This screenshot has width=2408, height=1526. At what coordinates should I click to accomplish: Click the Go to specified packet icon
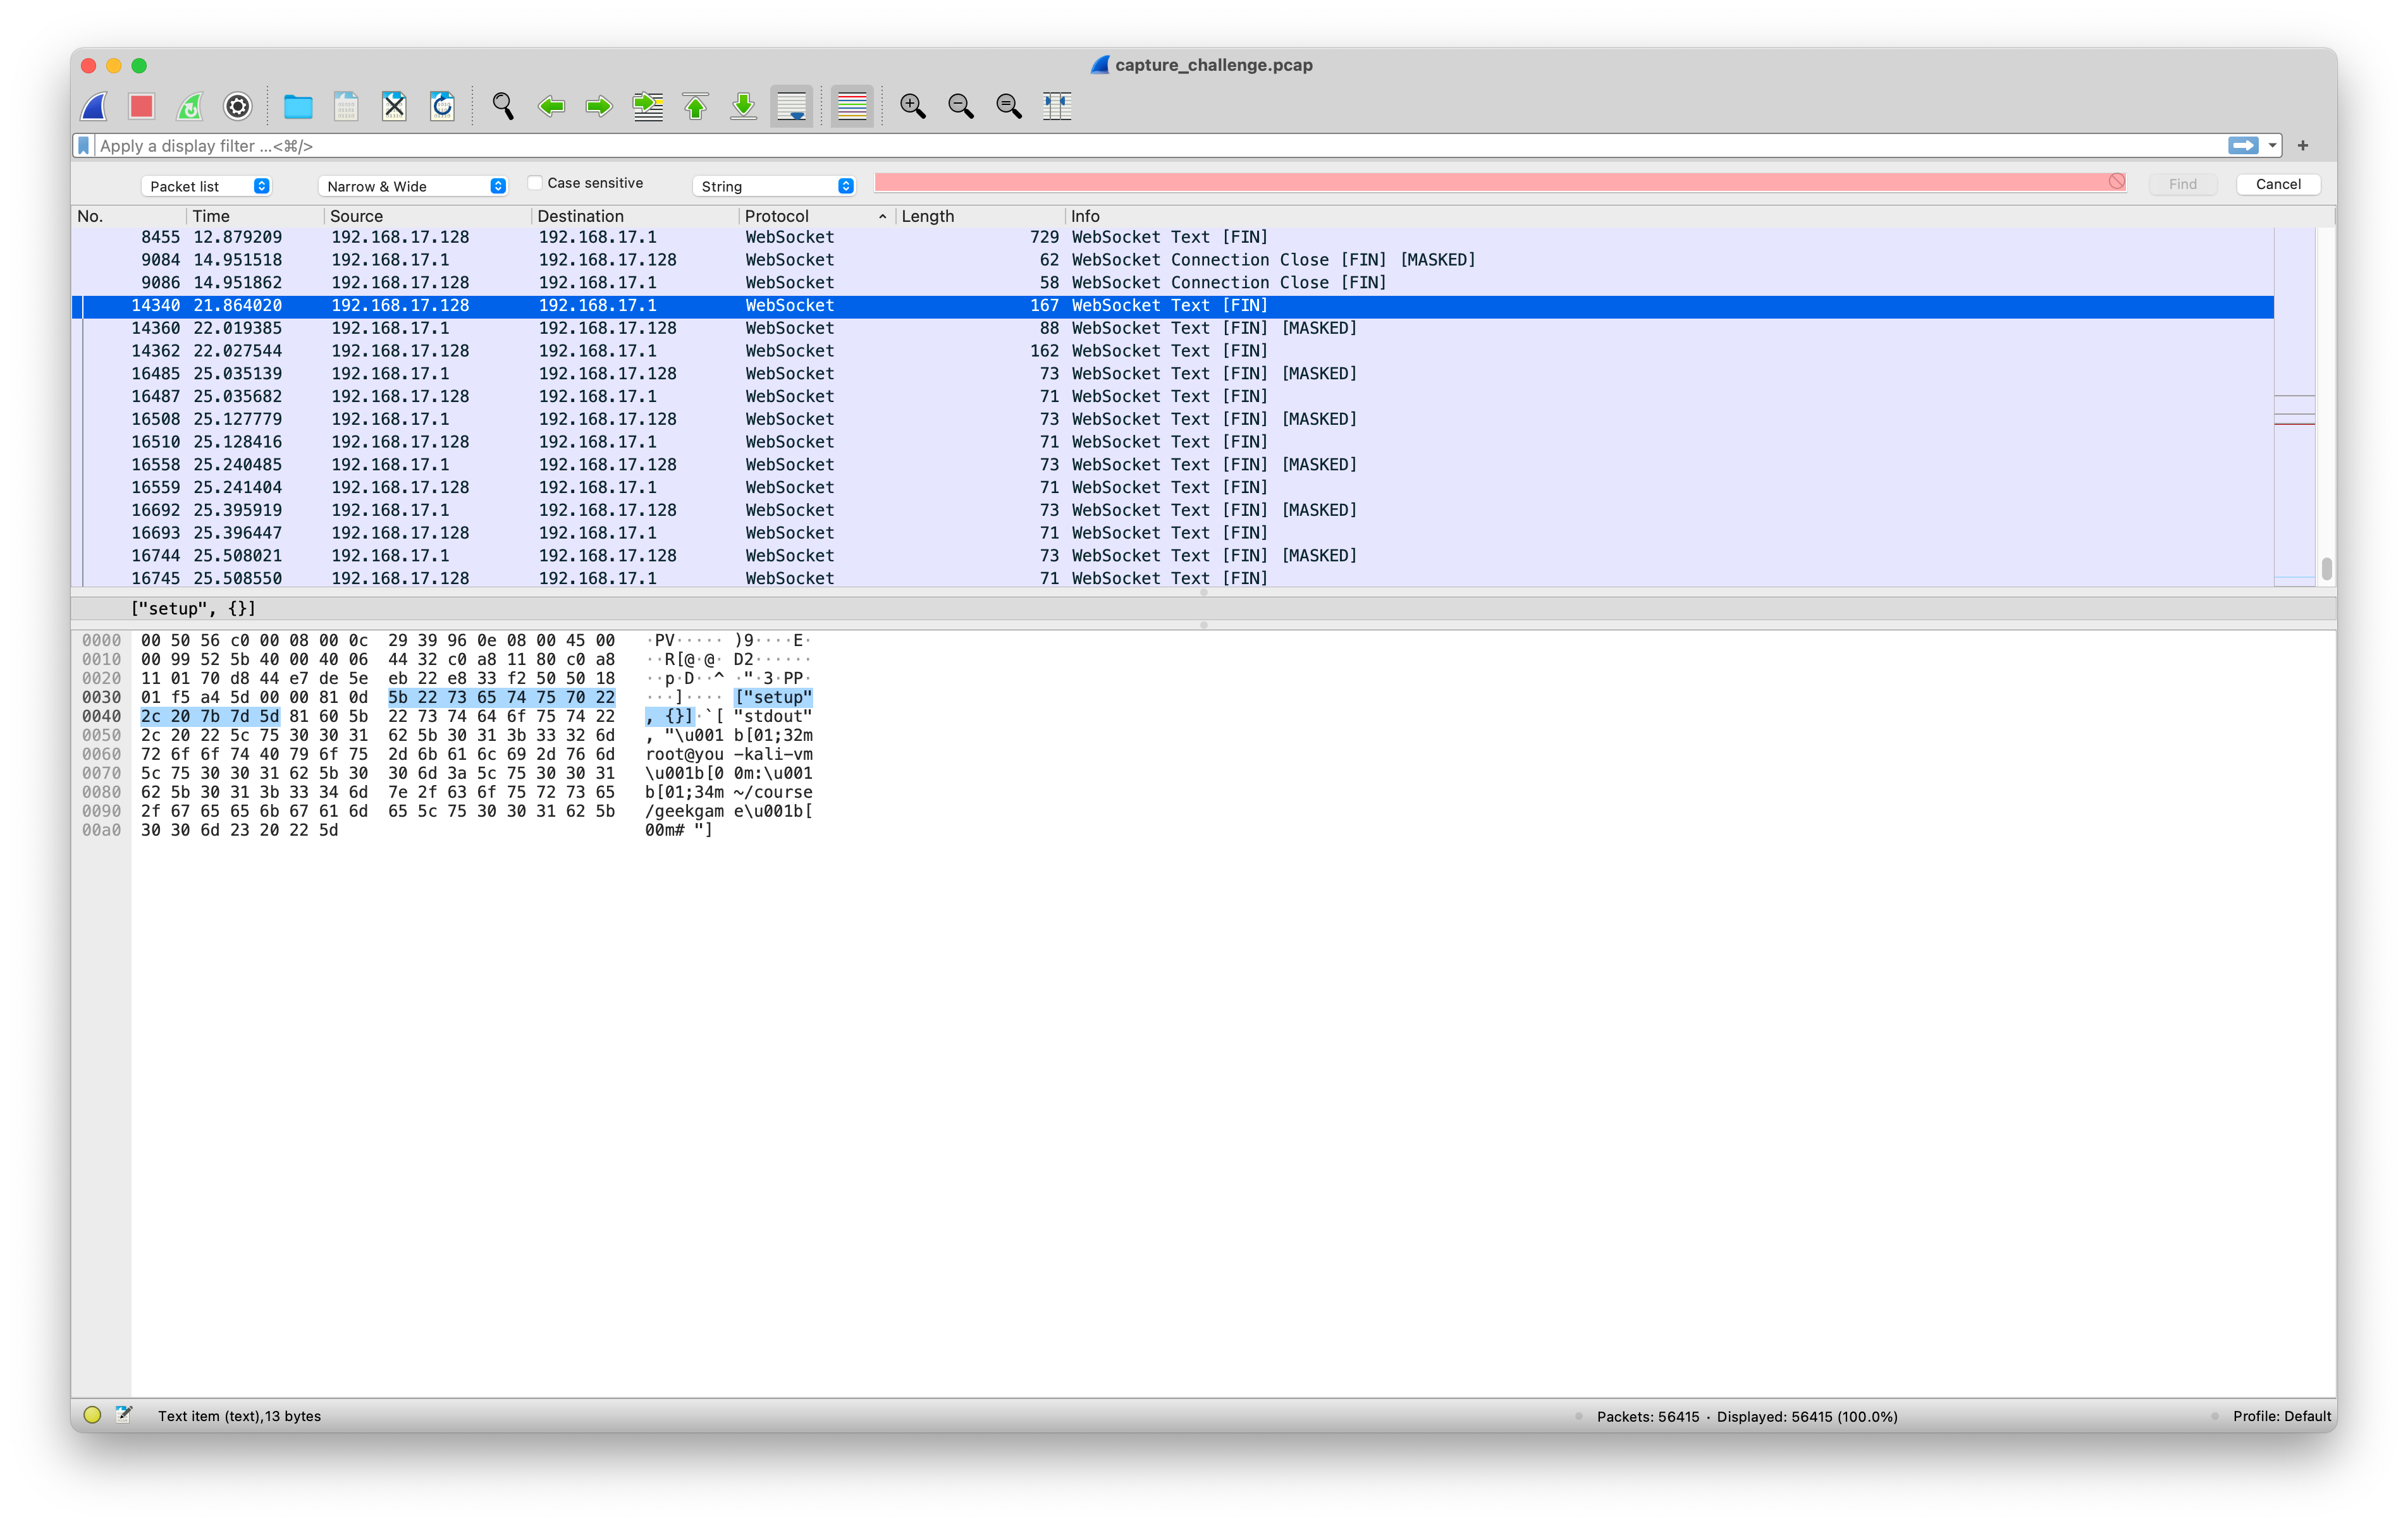[x=648, y=106]
